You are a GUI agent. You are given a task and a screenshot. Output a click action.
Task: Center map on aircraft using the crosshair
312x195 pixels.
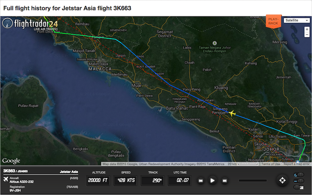pyautogui.click(x=282, y=180)
